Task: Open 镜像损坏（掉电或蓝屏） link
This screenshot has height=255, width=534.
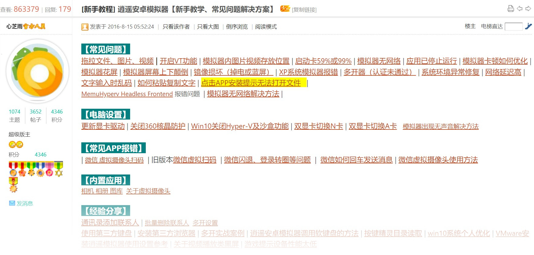Action: point(233,72)
